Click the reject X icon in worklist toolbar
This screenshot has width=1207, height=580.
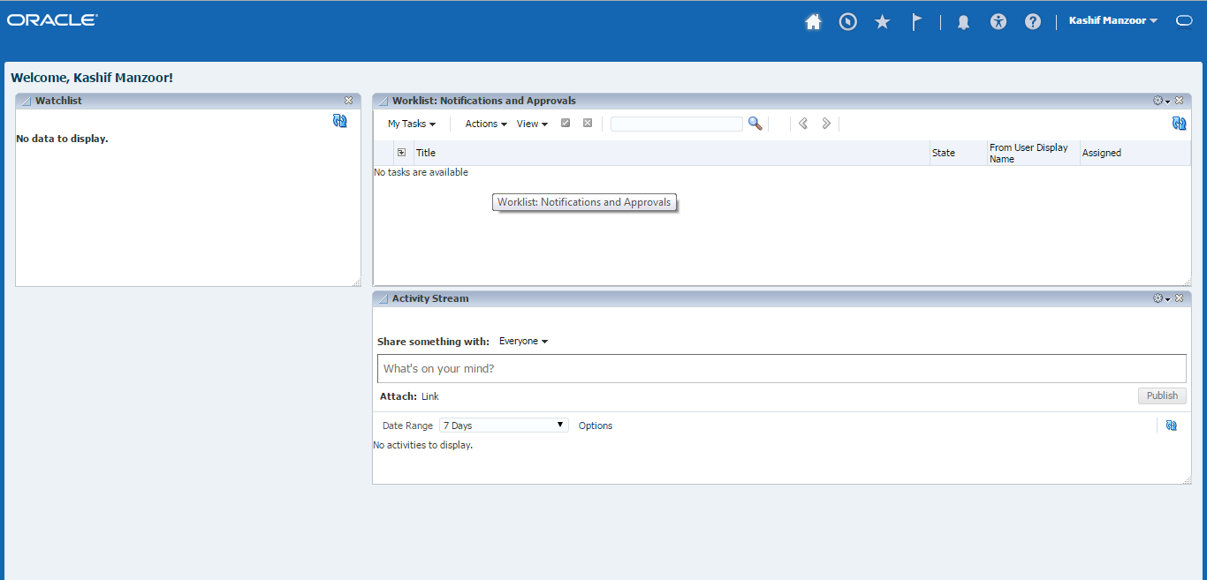click(588, 123)
